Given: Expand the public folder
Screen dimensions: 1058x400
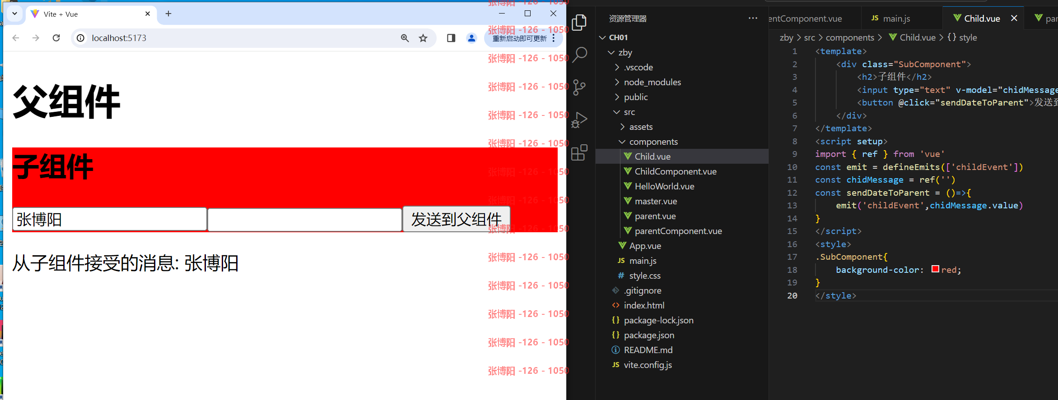Looking at the screenshot, I should 617,97.
